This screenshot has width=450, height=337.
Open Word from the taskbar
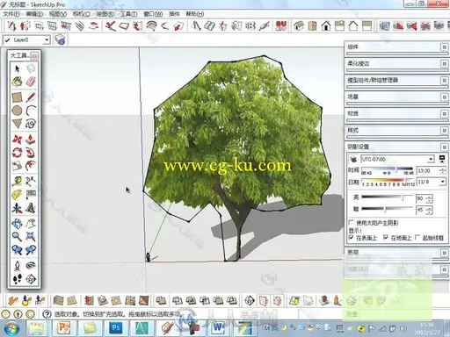(218, 328)
